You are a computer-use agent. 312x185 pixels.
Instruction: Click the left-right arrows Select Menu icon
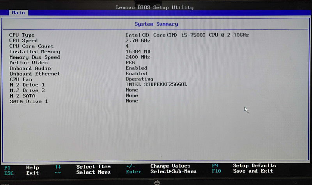tap(58, 173)
